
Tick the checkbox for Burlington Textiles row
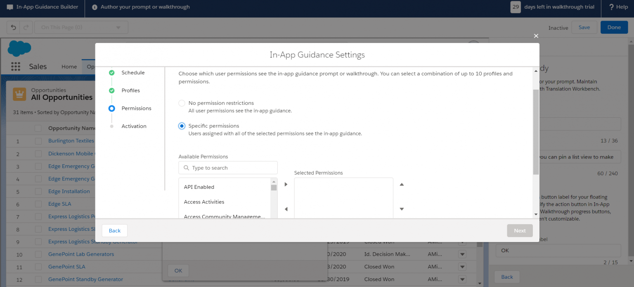[38, 141]
